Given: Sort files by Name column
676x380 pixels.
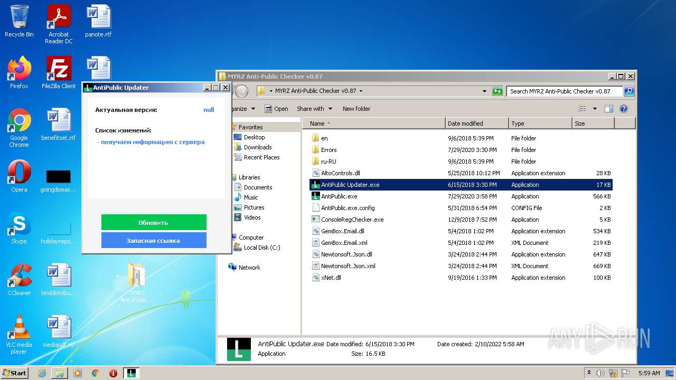Looking at the screenshot, I should 374,123.
